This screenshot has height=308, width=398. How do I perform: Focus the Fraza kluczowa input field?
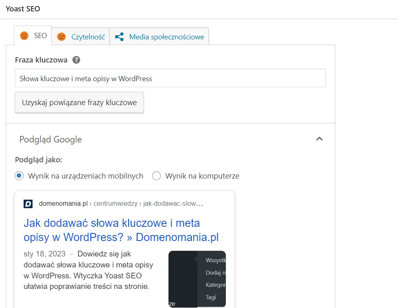[171, 78]
